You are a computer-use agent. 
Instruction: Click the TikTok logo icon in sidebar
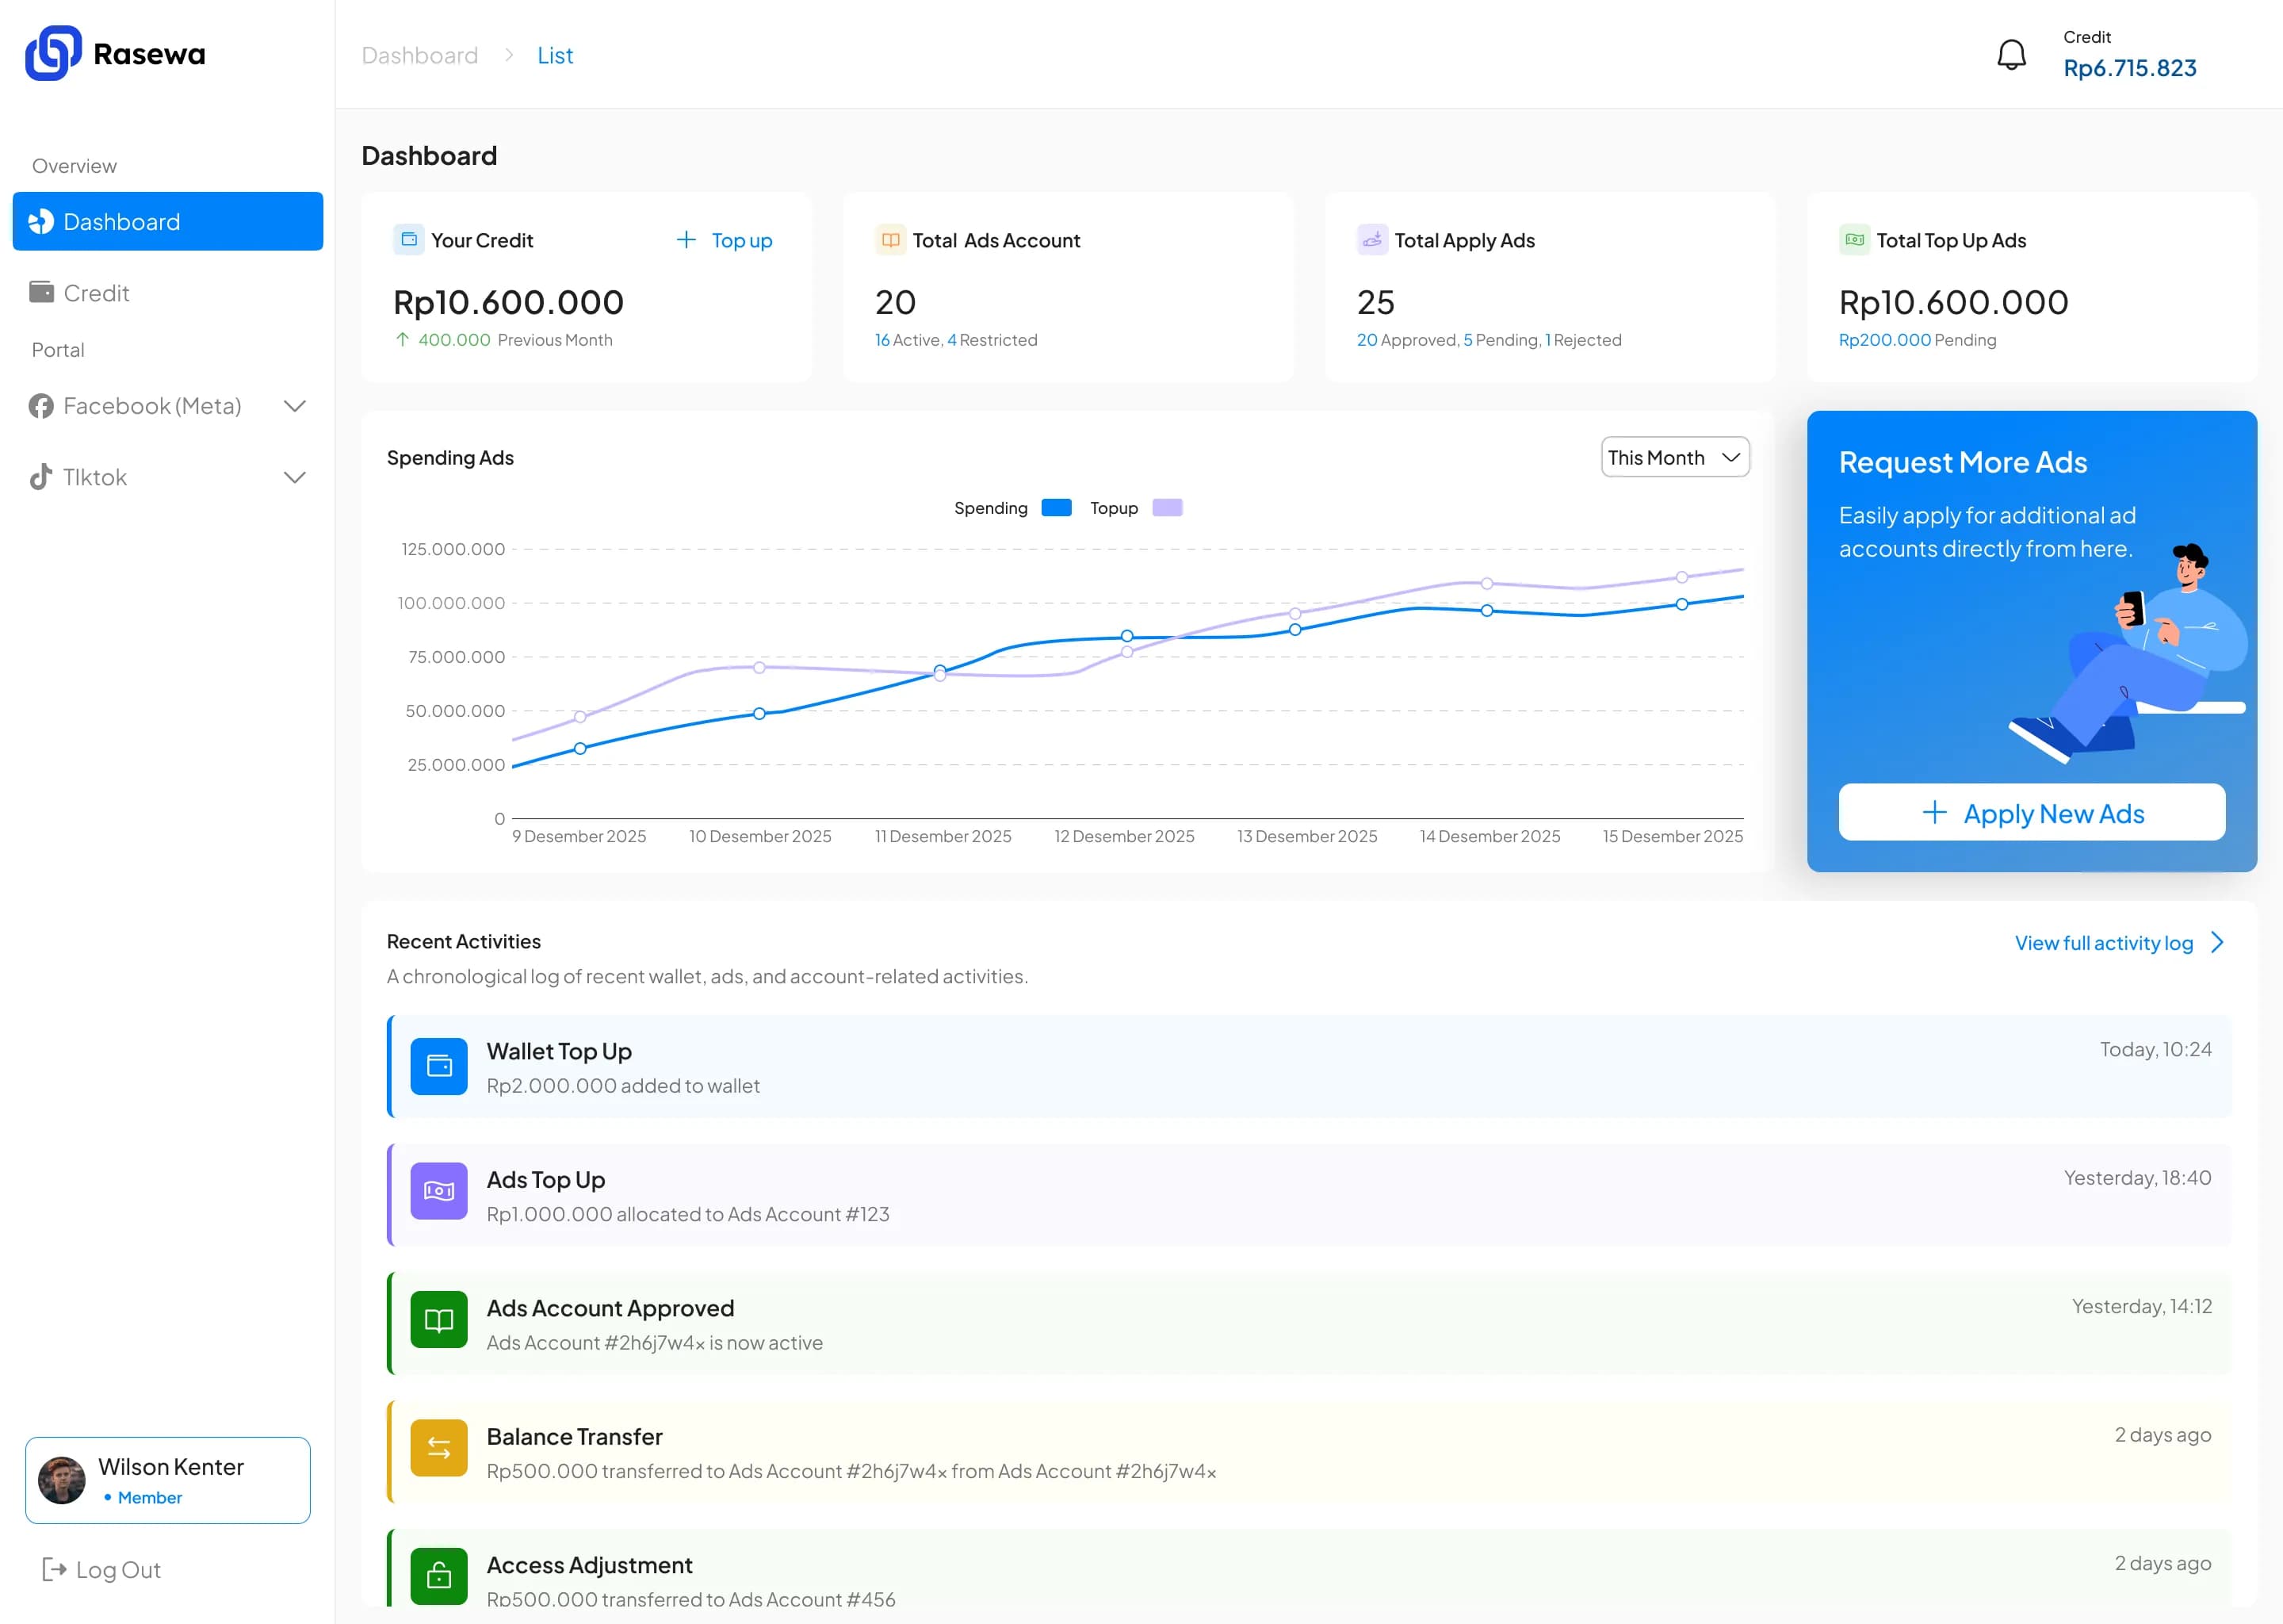tap(41, 477)
